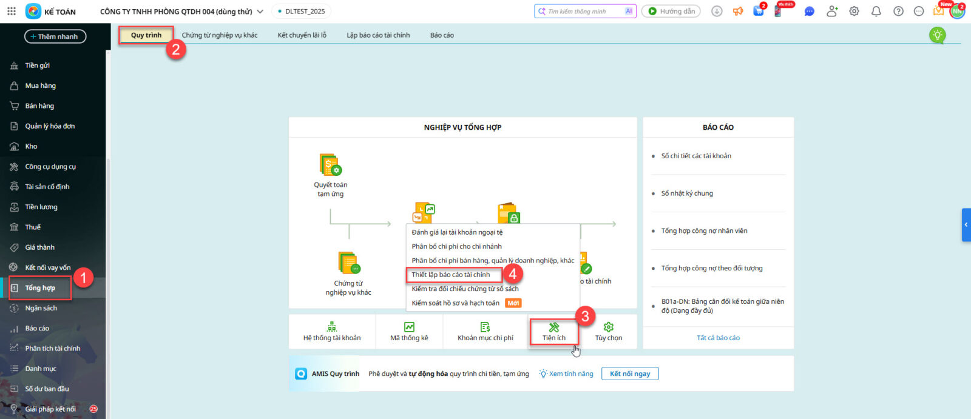The width and height of the screenshot is (971, 419).
Task: Open Tùy chọn options
Action: coord(609,332)
